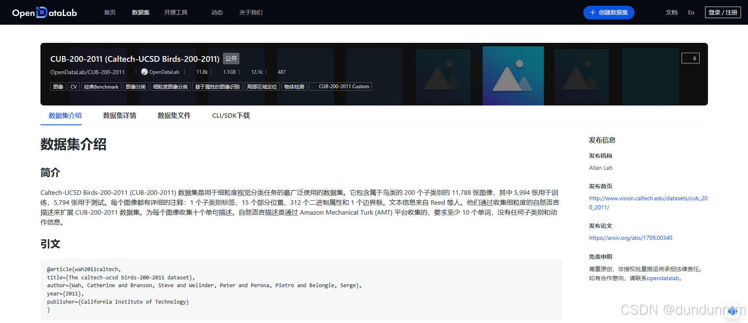Click the OpenDataLab publisher avatar icon
The image size is (748, 323).
[144, 72]
